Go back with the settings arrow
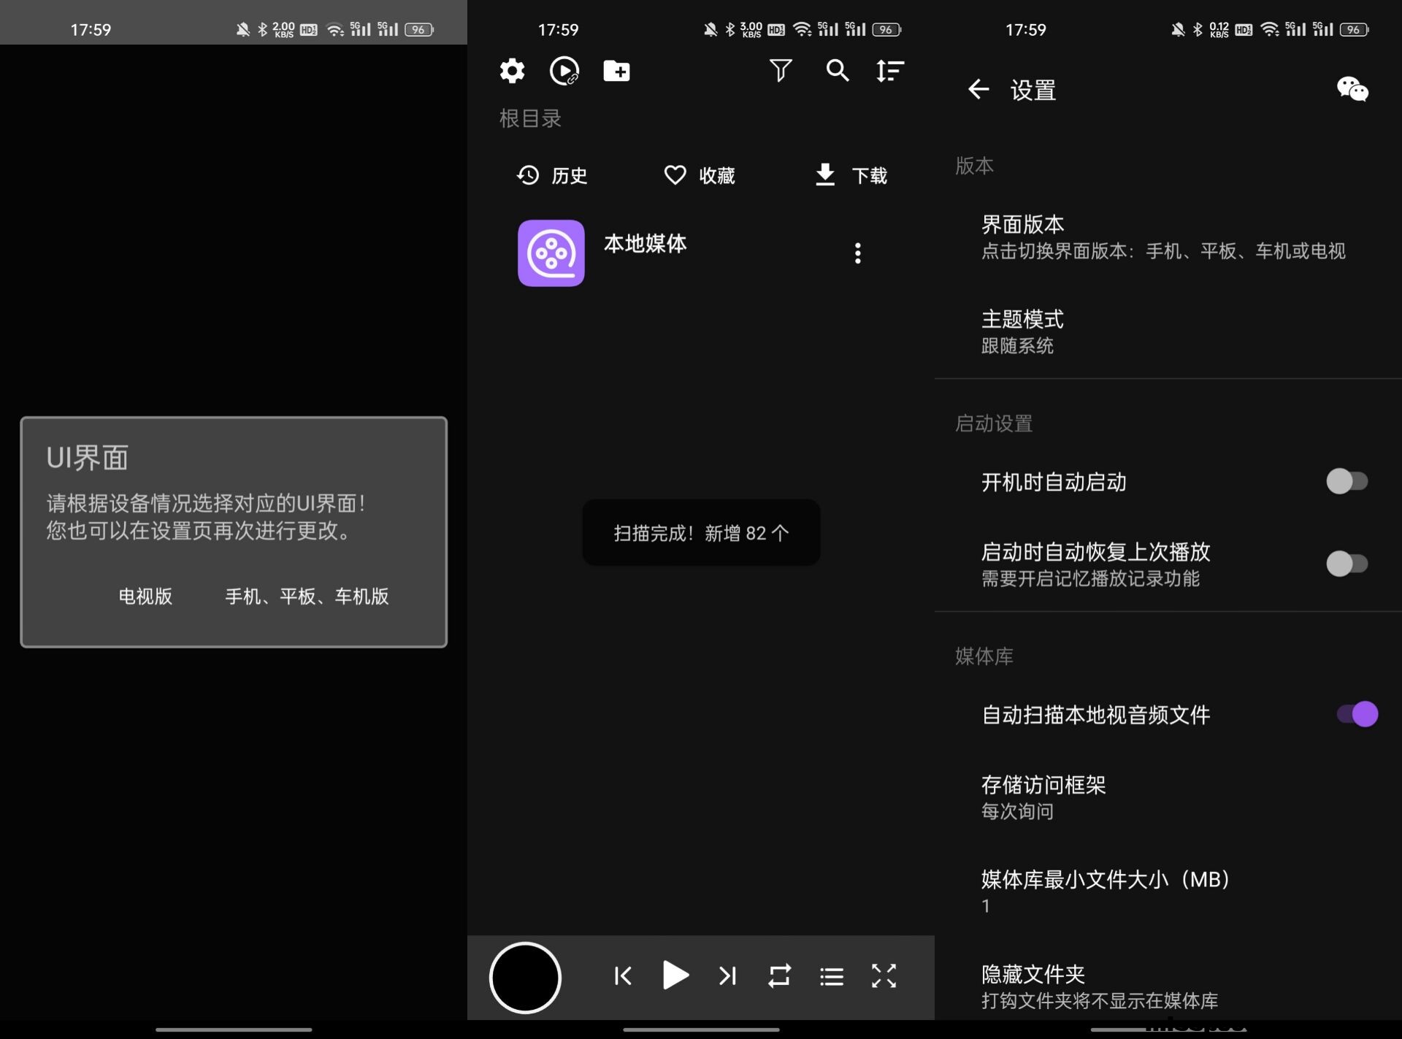 (978, 89)
